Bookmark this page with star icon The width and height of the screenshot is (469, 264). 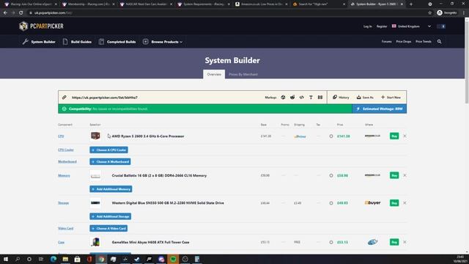[430, 12]
